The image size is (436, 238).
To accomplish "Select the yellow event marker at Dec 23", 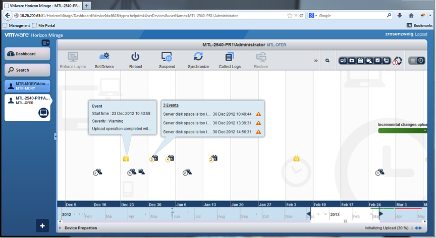I will (126, 159).
